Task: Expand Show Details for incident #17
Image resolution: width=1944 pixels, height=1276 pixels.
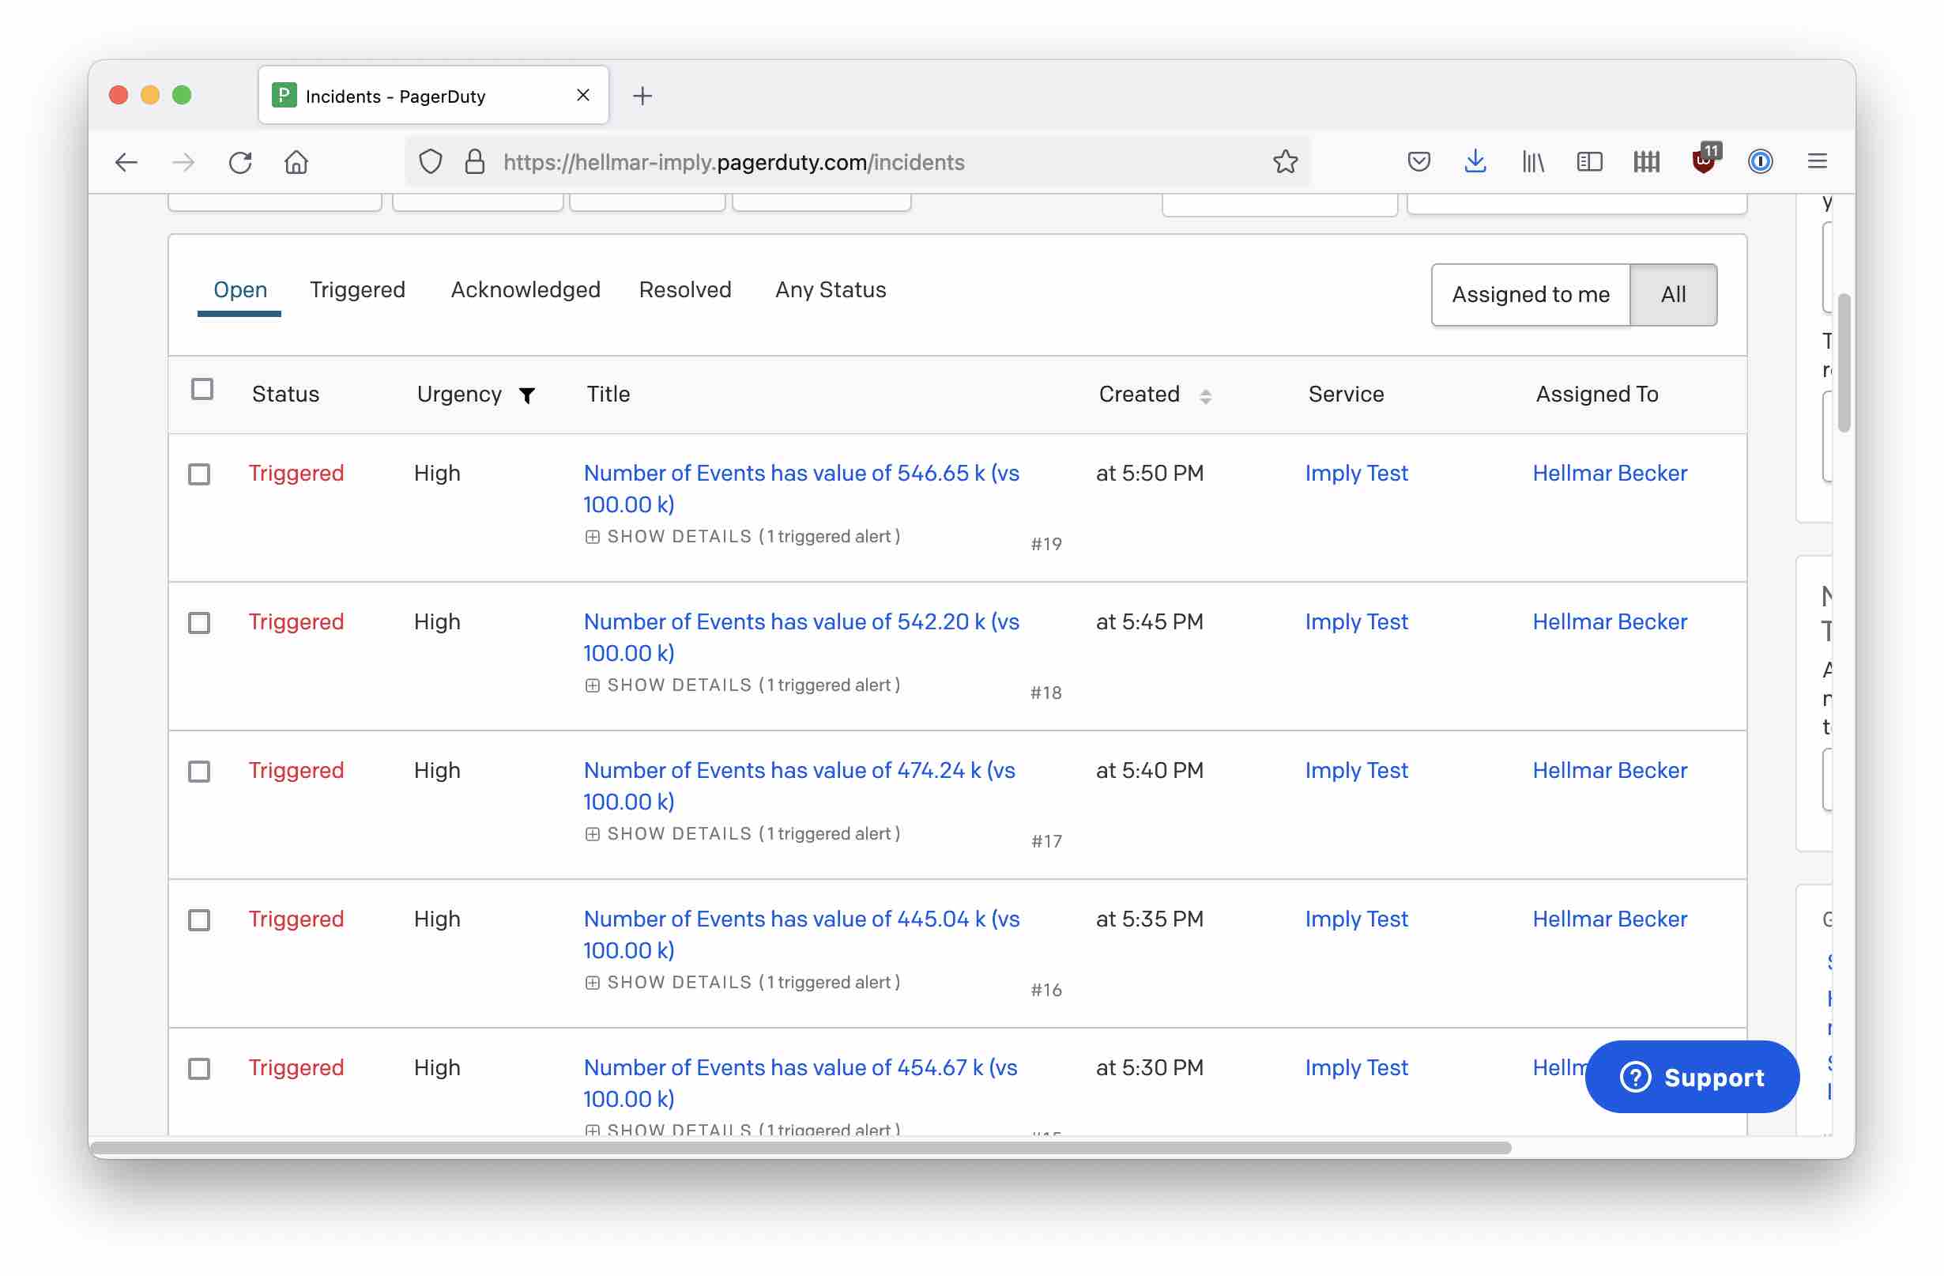Action: tap(679, 834)
